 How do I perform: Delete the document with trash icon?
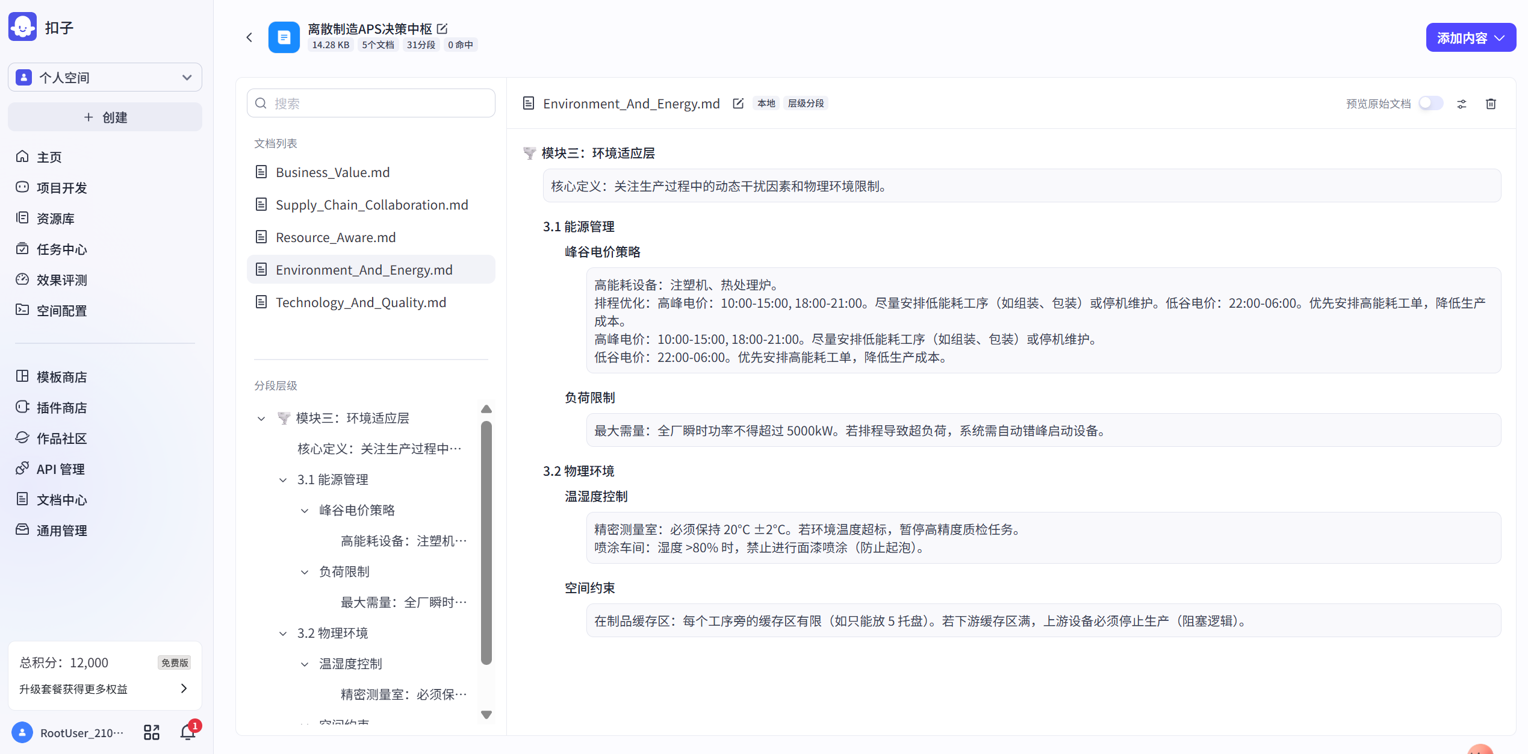pyautogui.click(x=1491, y=104)
